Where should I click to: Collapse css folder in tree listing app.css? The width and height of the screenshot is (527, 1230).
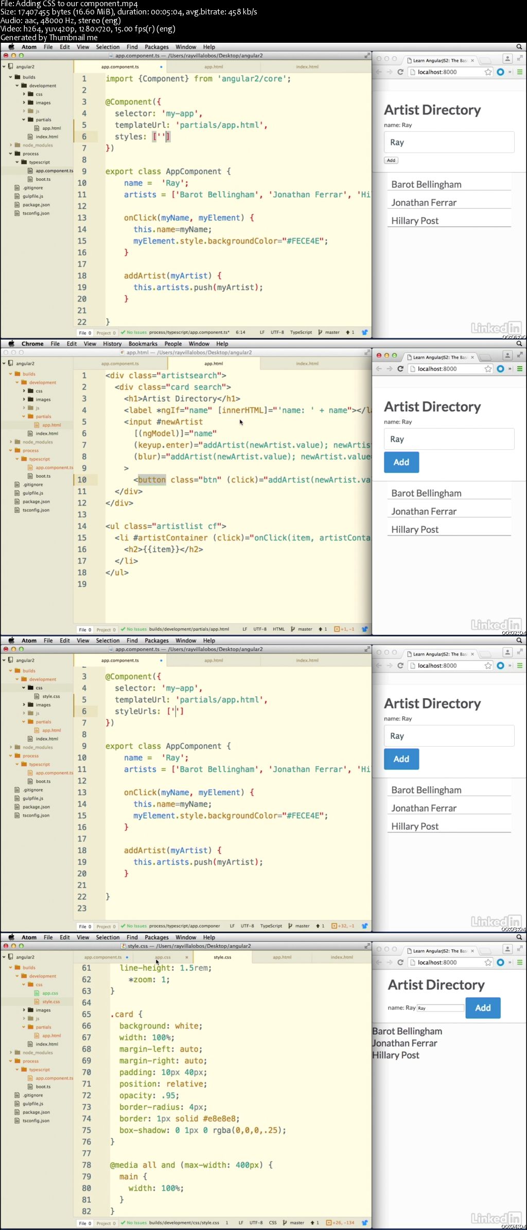(23, 985)
